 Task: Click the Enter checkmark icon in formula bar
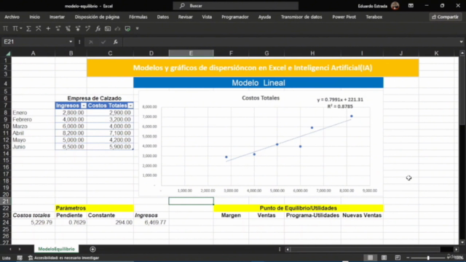coord(103,42)
